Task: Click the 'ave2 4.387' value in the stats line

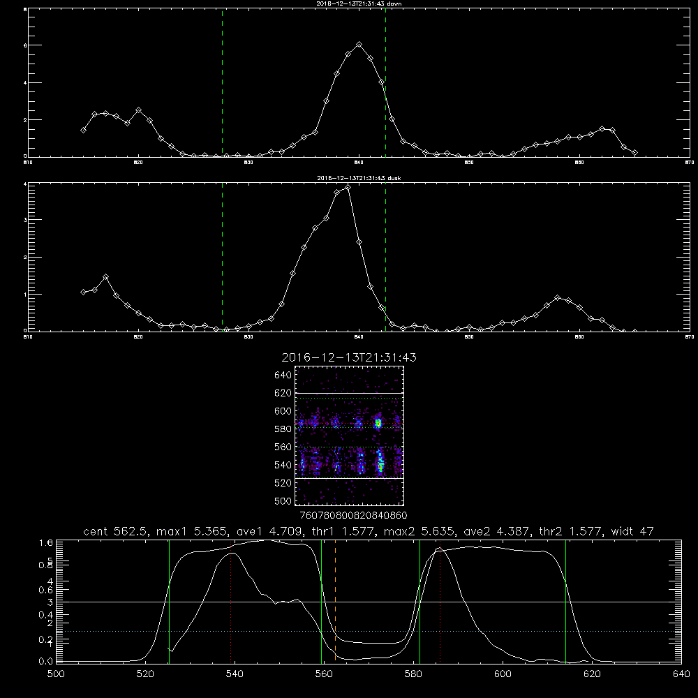Action: 496,531
